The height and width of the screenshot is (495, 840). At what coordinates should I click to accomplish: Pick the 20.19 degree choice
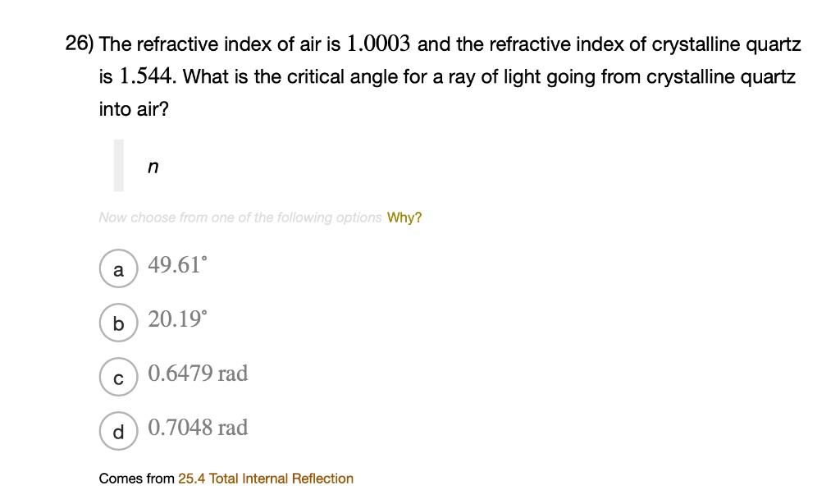(177, 319)
